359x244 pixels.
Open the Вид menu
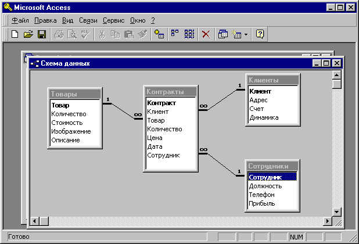pos(68,20)
